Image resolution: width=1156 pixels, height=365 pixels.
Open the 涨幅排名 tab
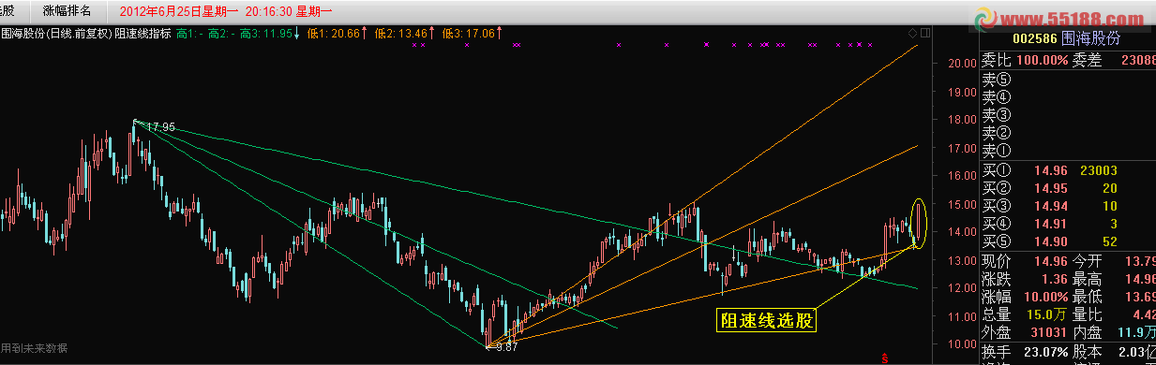[67, 10]
